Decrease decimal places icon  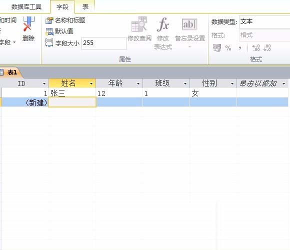click(x=267, y=48)
